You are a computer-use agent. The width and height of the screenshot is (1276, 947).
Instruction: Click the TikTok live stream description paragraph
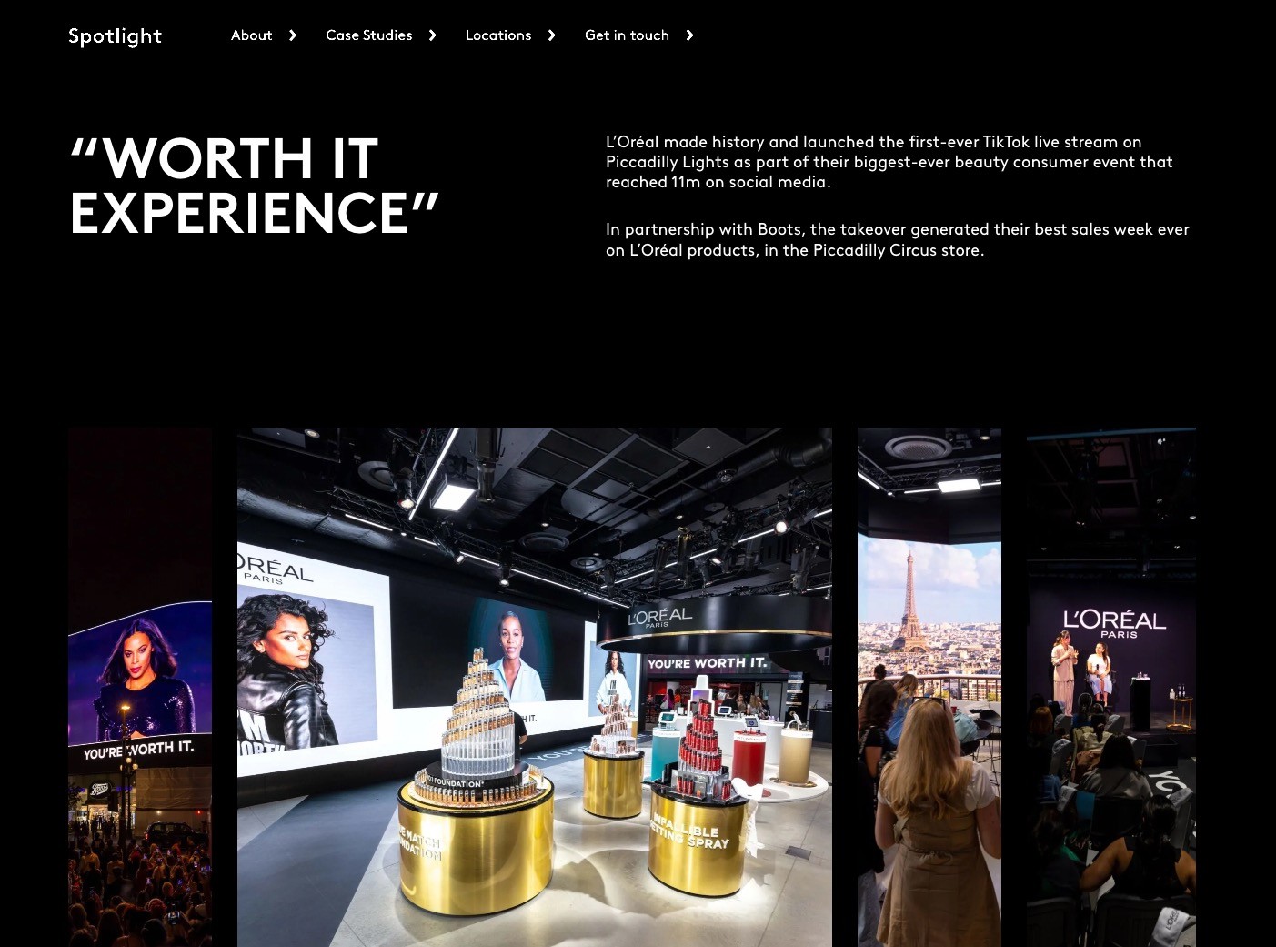pos(889,162)
